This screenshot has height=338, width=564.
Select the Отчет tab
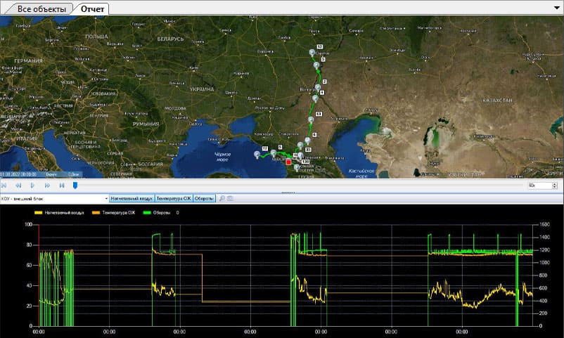click(x=93, y=8)
